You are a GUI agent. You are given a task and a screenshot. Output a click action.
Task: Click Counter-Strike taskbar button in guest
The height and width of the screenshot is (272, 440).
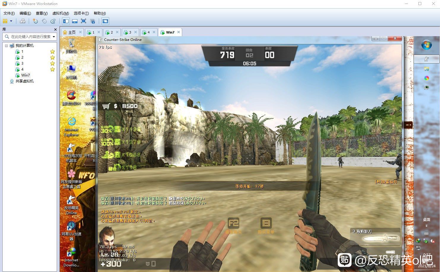[x=426, y=59]
